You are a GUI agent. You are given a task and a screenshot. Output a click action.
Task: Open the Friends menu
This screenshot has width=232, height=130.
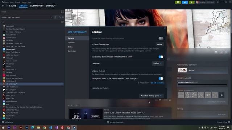pyautogui.click(x=17, y=2)
